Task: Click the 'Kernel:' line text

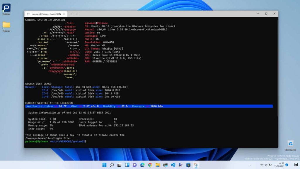Action: pyautogui.click(x=126, y=30)
